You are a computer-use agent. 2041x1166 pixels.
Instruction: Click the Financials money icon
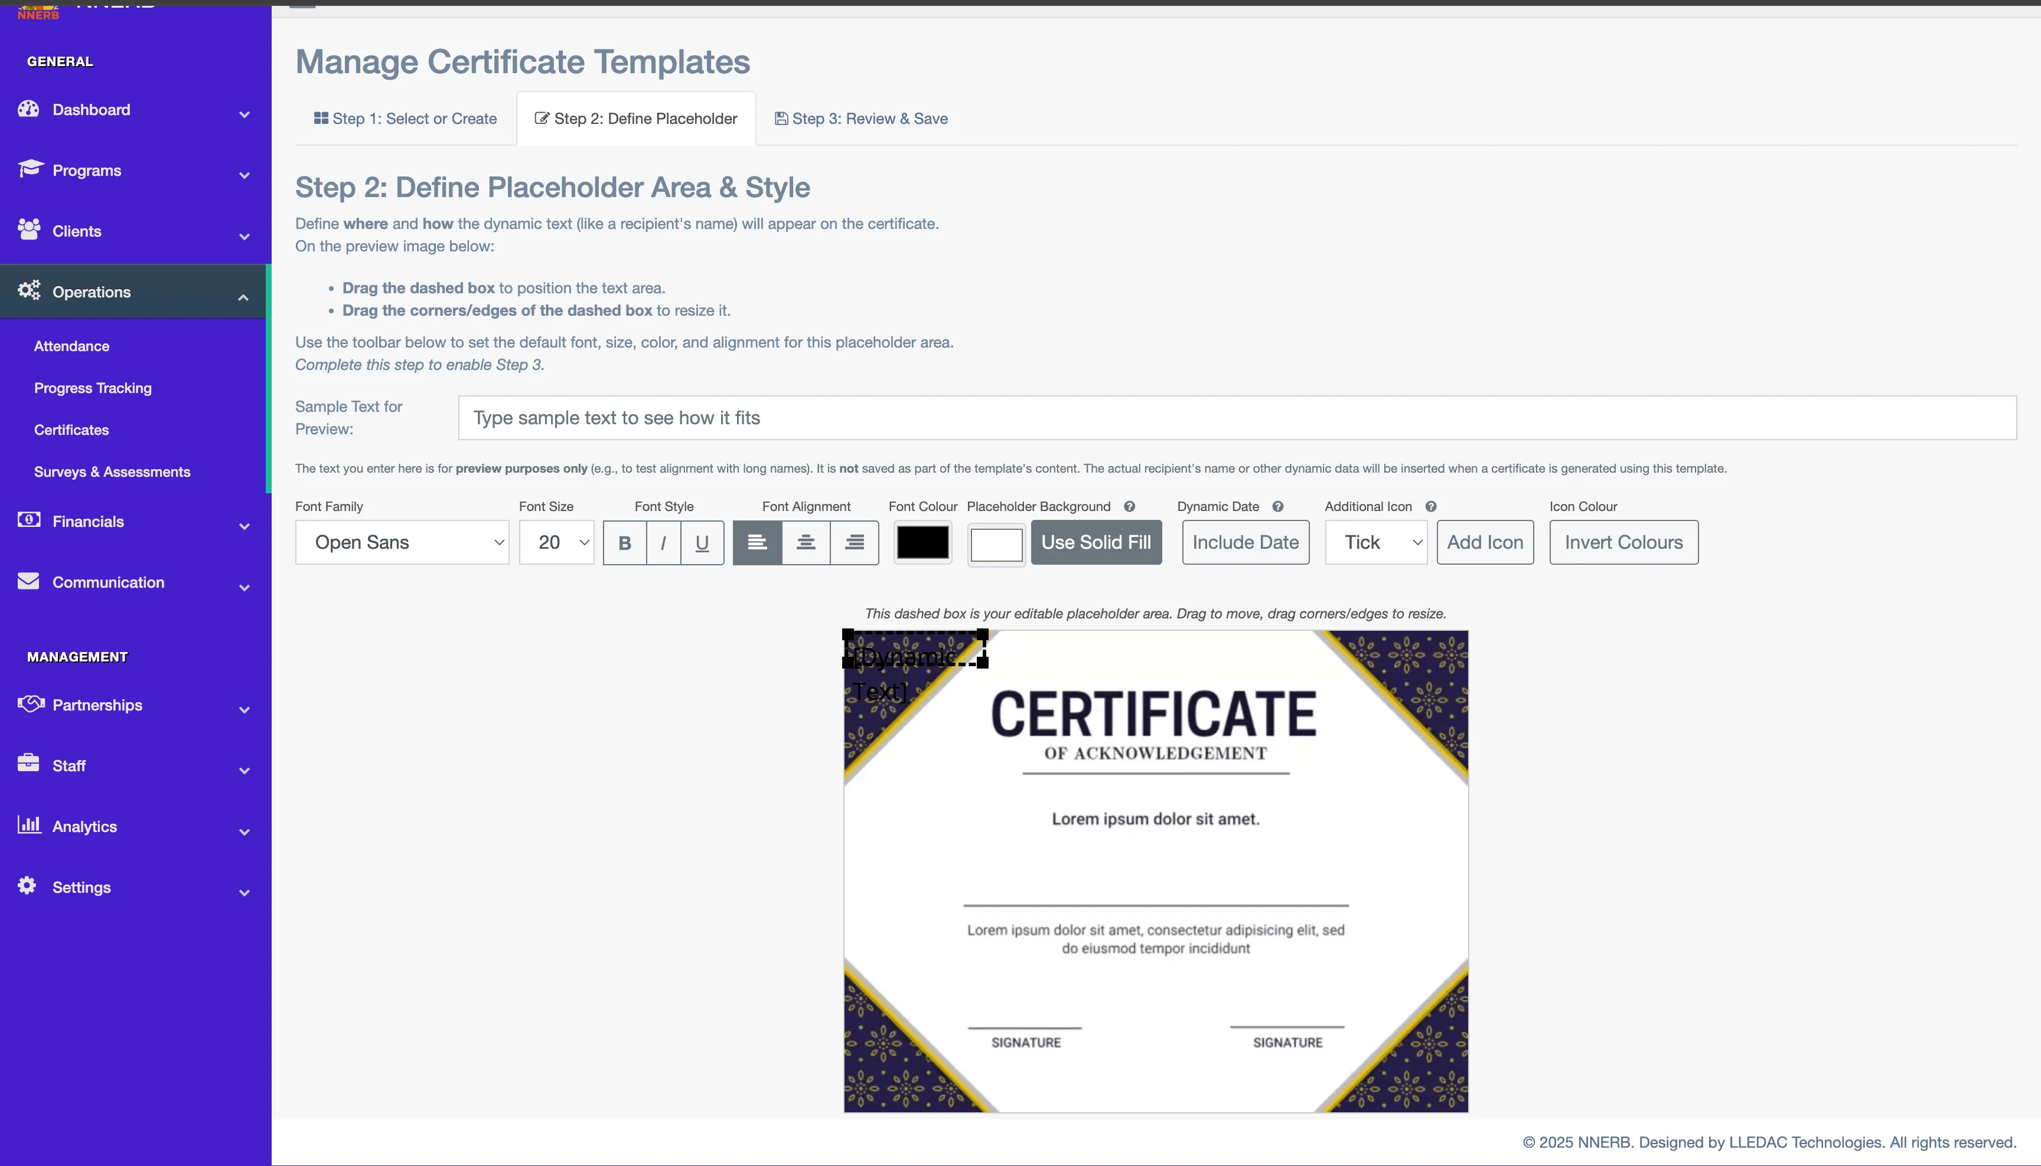[x=29, y=520]
